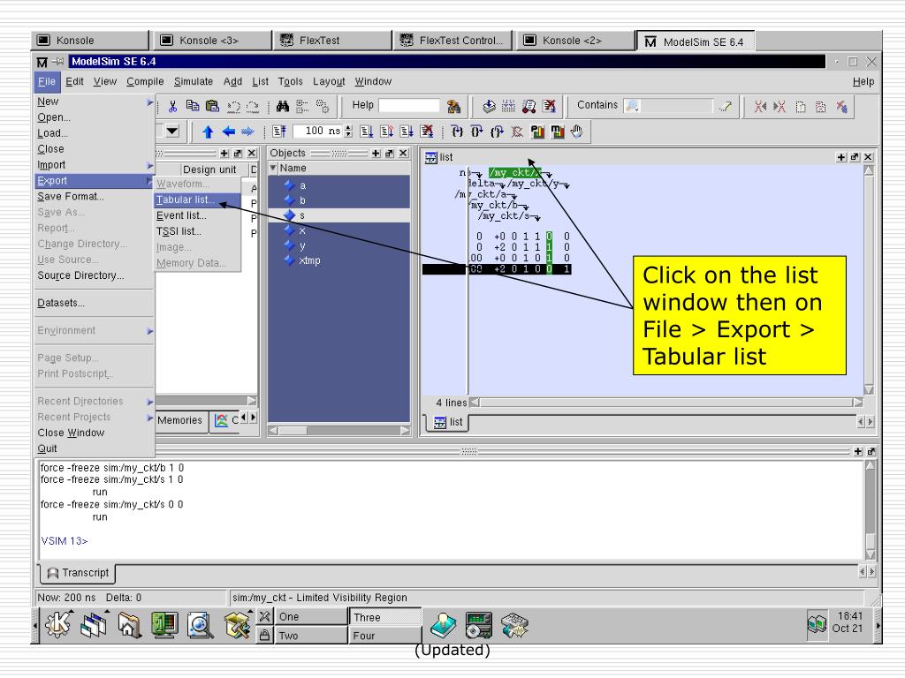
Task: Expand the Import submenu in File menu
Action: point(149,165)
